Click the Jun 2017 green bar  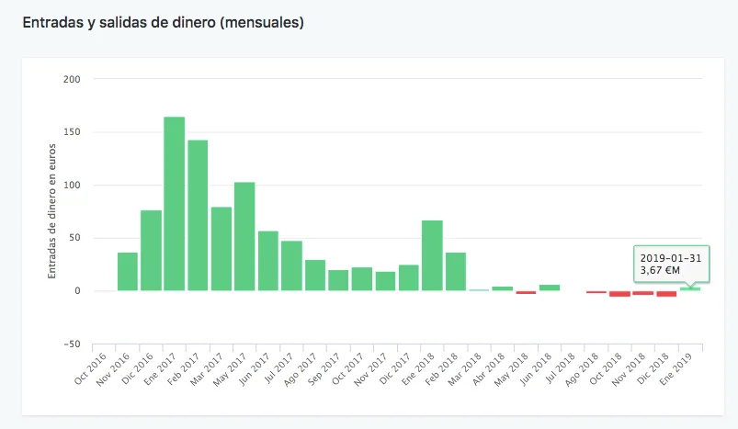click(x=268, y=261)
